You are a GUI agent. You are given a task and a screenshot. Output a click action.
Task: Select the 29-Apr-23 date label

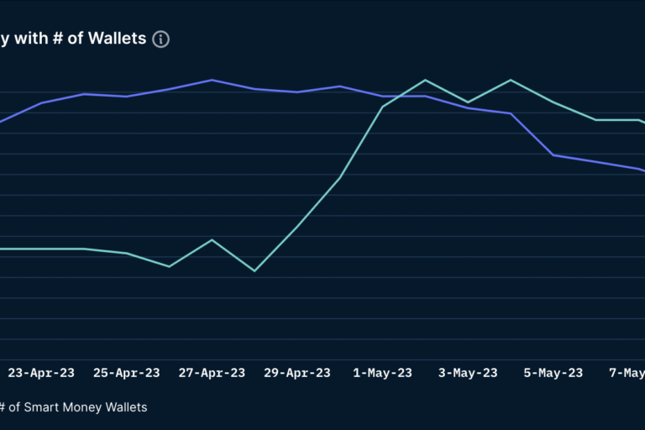(297, 373)
